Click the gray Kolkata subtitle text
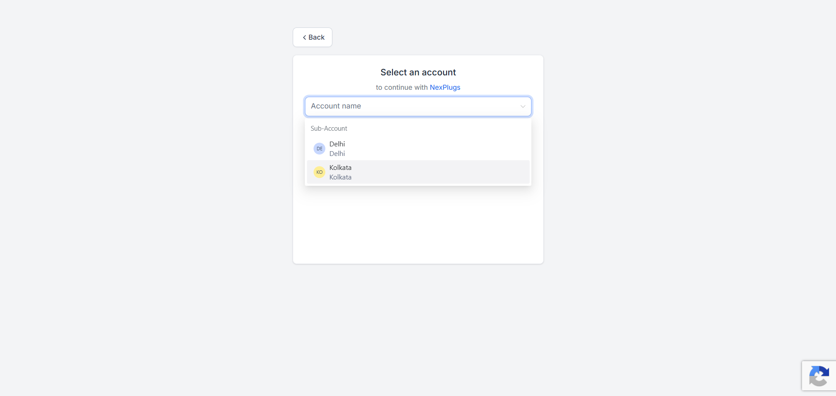Viewport: 836px width, 396px height. coord(340,177)
